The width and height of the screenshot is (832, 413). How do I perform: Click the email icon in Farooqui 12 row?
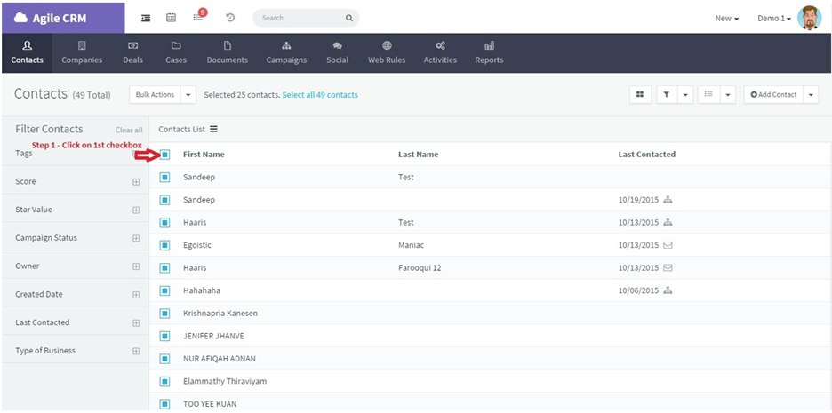(668, 267)
